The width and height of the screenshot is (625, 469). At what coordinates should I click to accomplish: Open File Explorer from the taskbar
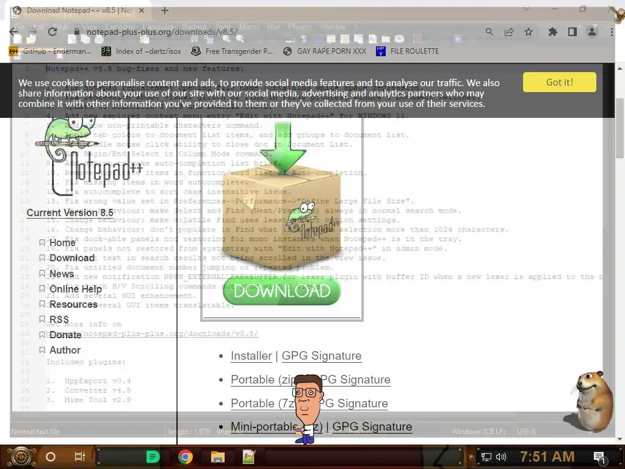click(218, 457)
